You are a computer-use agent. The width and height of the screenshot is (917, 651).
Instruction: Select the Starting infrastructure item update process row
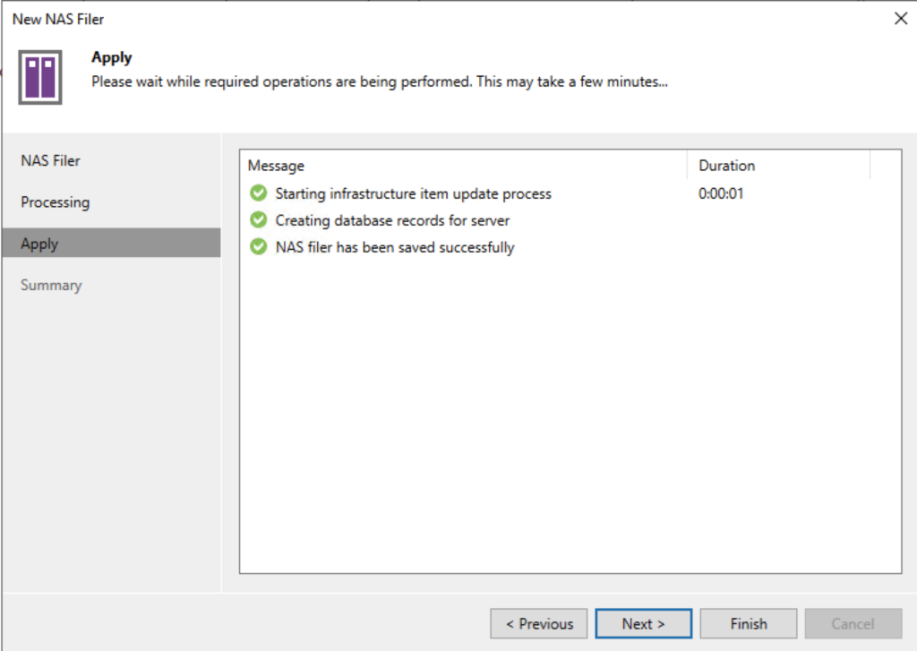413,193
